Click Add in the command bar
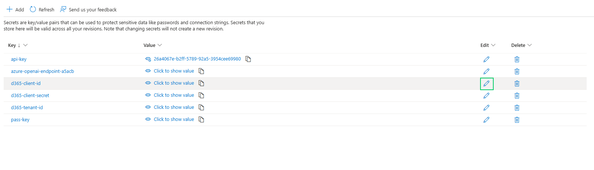 point(15,10)
